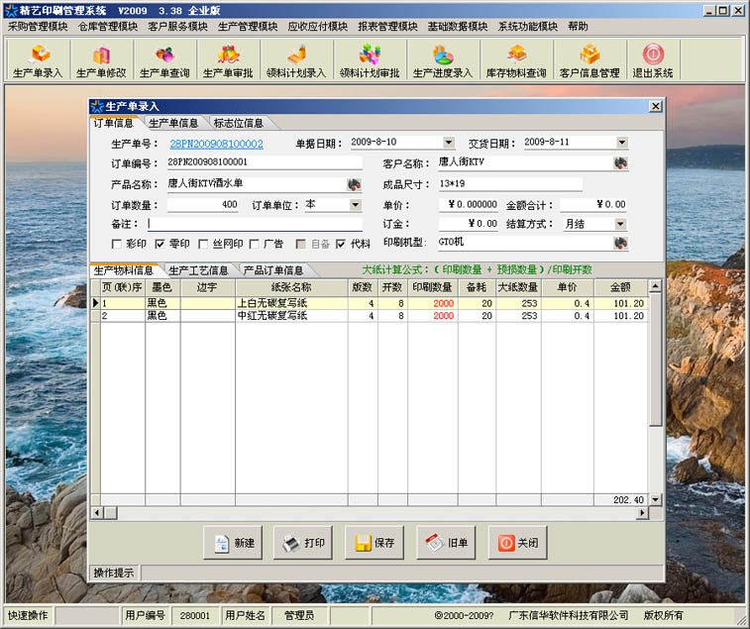Click the 生产单修改 toolbar icon
The height and width of the screenshot is (629, 750).
[101, 60]
